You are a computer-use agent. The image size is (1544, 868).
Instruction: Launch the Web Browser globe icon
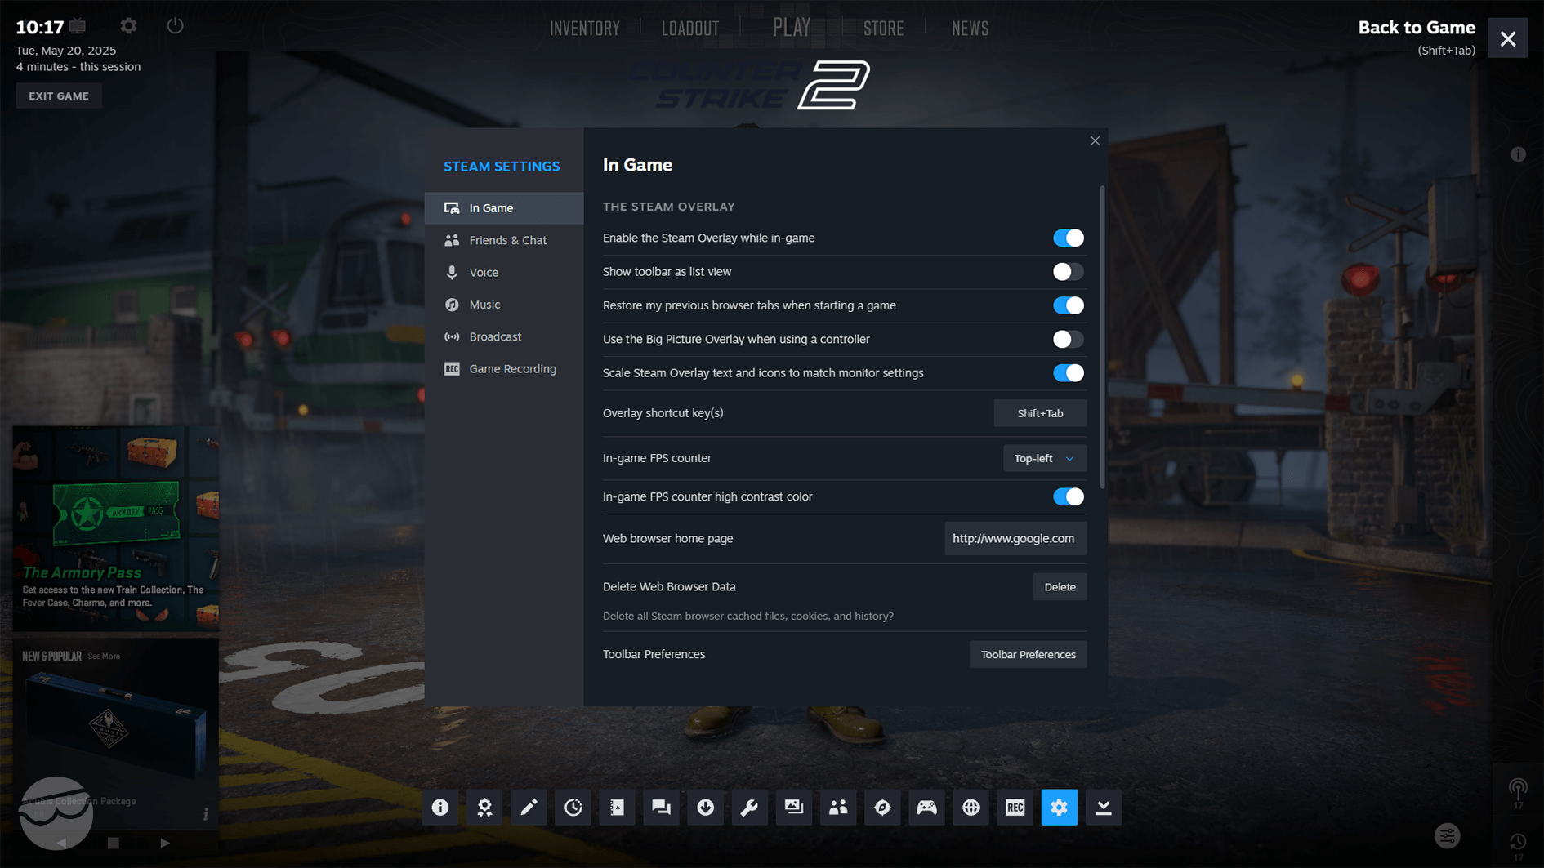(x=970, y=807)
